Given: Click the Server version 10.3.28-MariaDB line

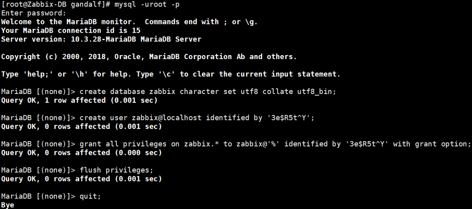Looking at the screenshot, I should pos(101,39).
